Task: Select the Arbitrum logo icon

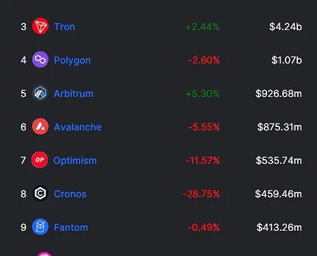Action: (x=40, y=93)
